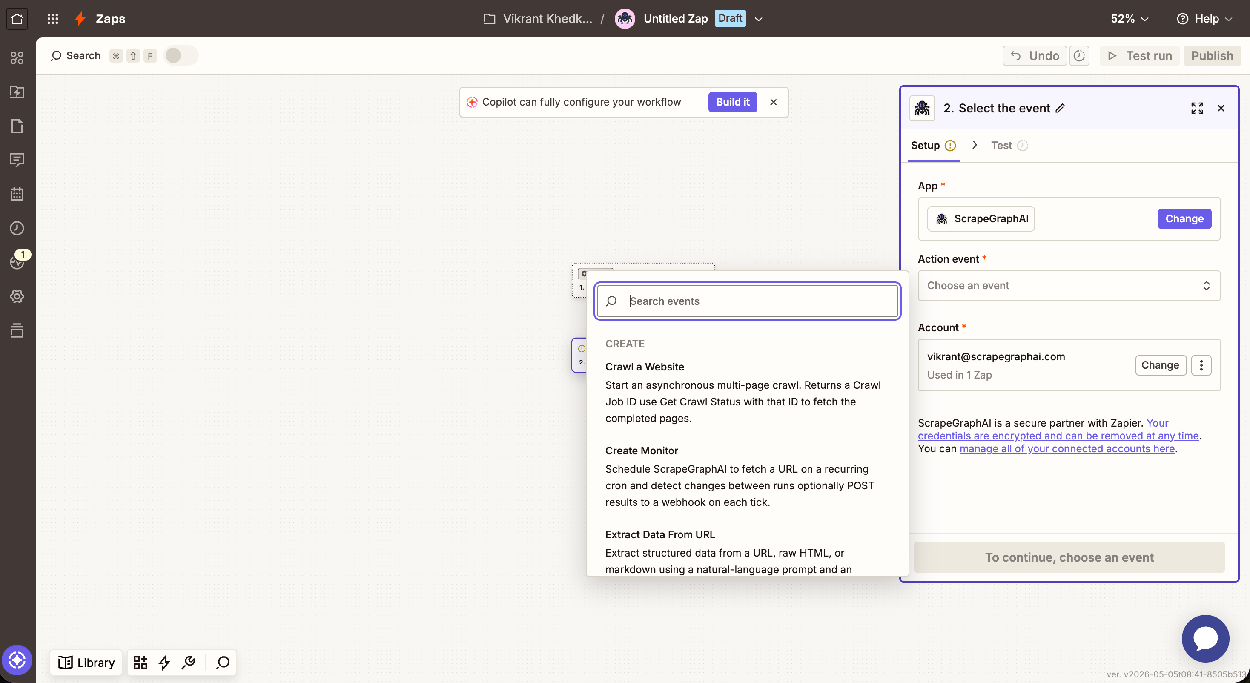Open the account three-dot options menu
This screenshot has height=683, width=1250.
[x=1201, y=365]
